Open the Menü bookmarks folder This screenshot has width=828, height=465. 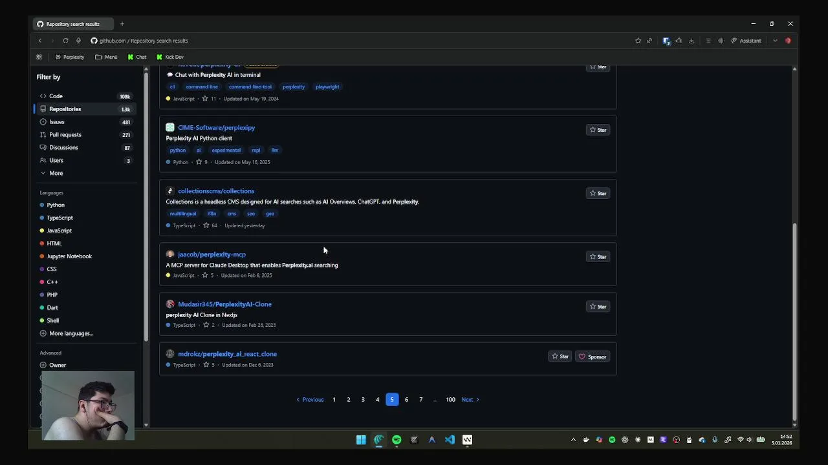tap(107, 57)
